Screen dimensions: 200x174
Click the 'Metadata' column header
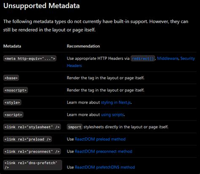(12, 46)
